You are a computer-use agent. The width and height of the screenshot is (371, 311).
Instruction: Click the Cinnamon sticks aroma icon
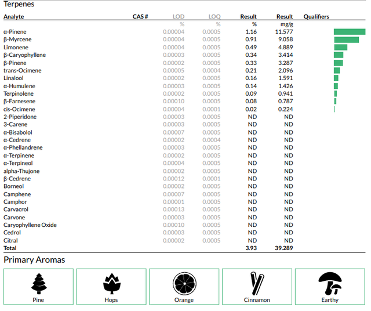(x=257, y=284)
